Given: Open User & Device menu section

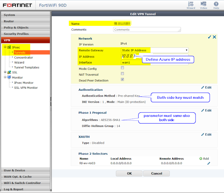Looking at the screenshot, I should [x=26, y=170].
